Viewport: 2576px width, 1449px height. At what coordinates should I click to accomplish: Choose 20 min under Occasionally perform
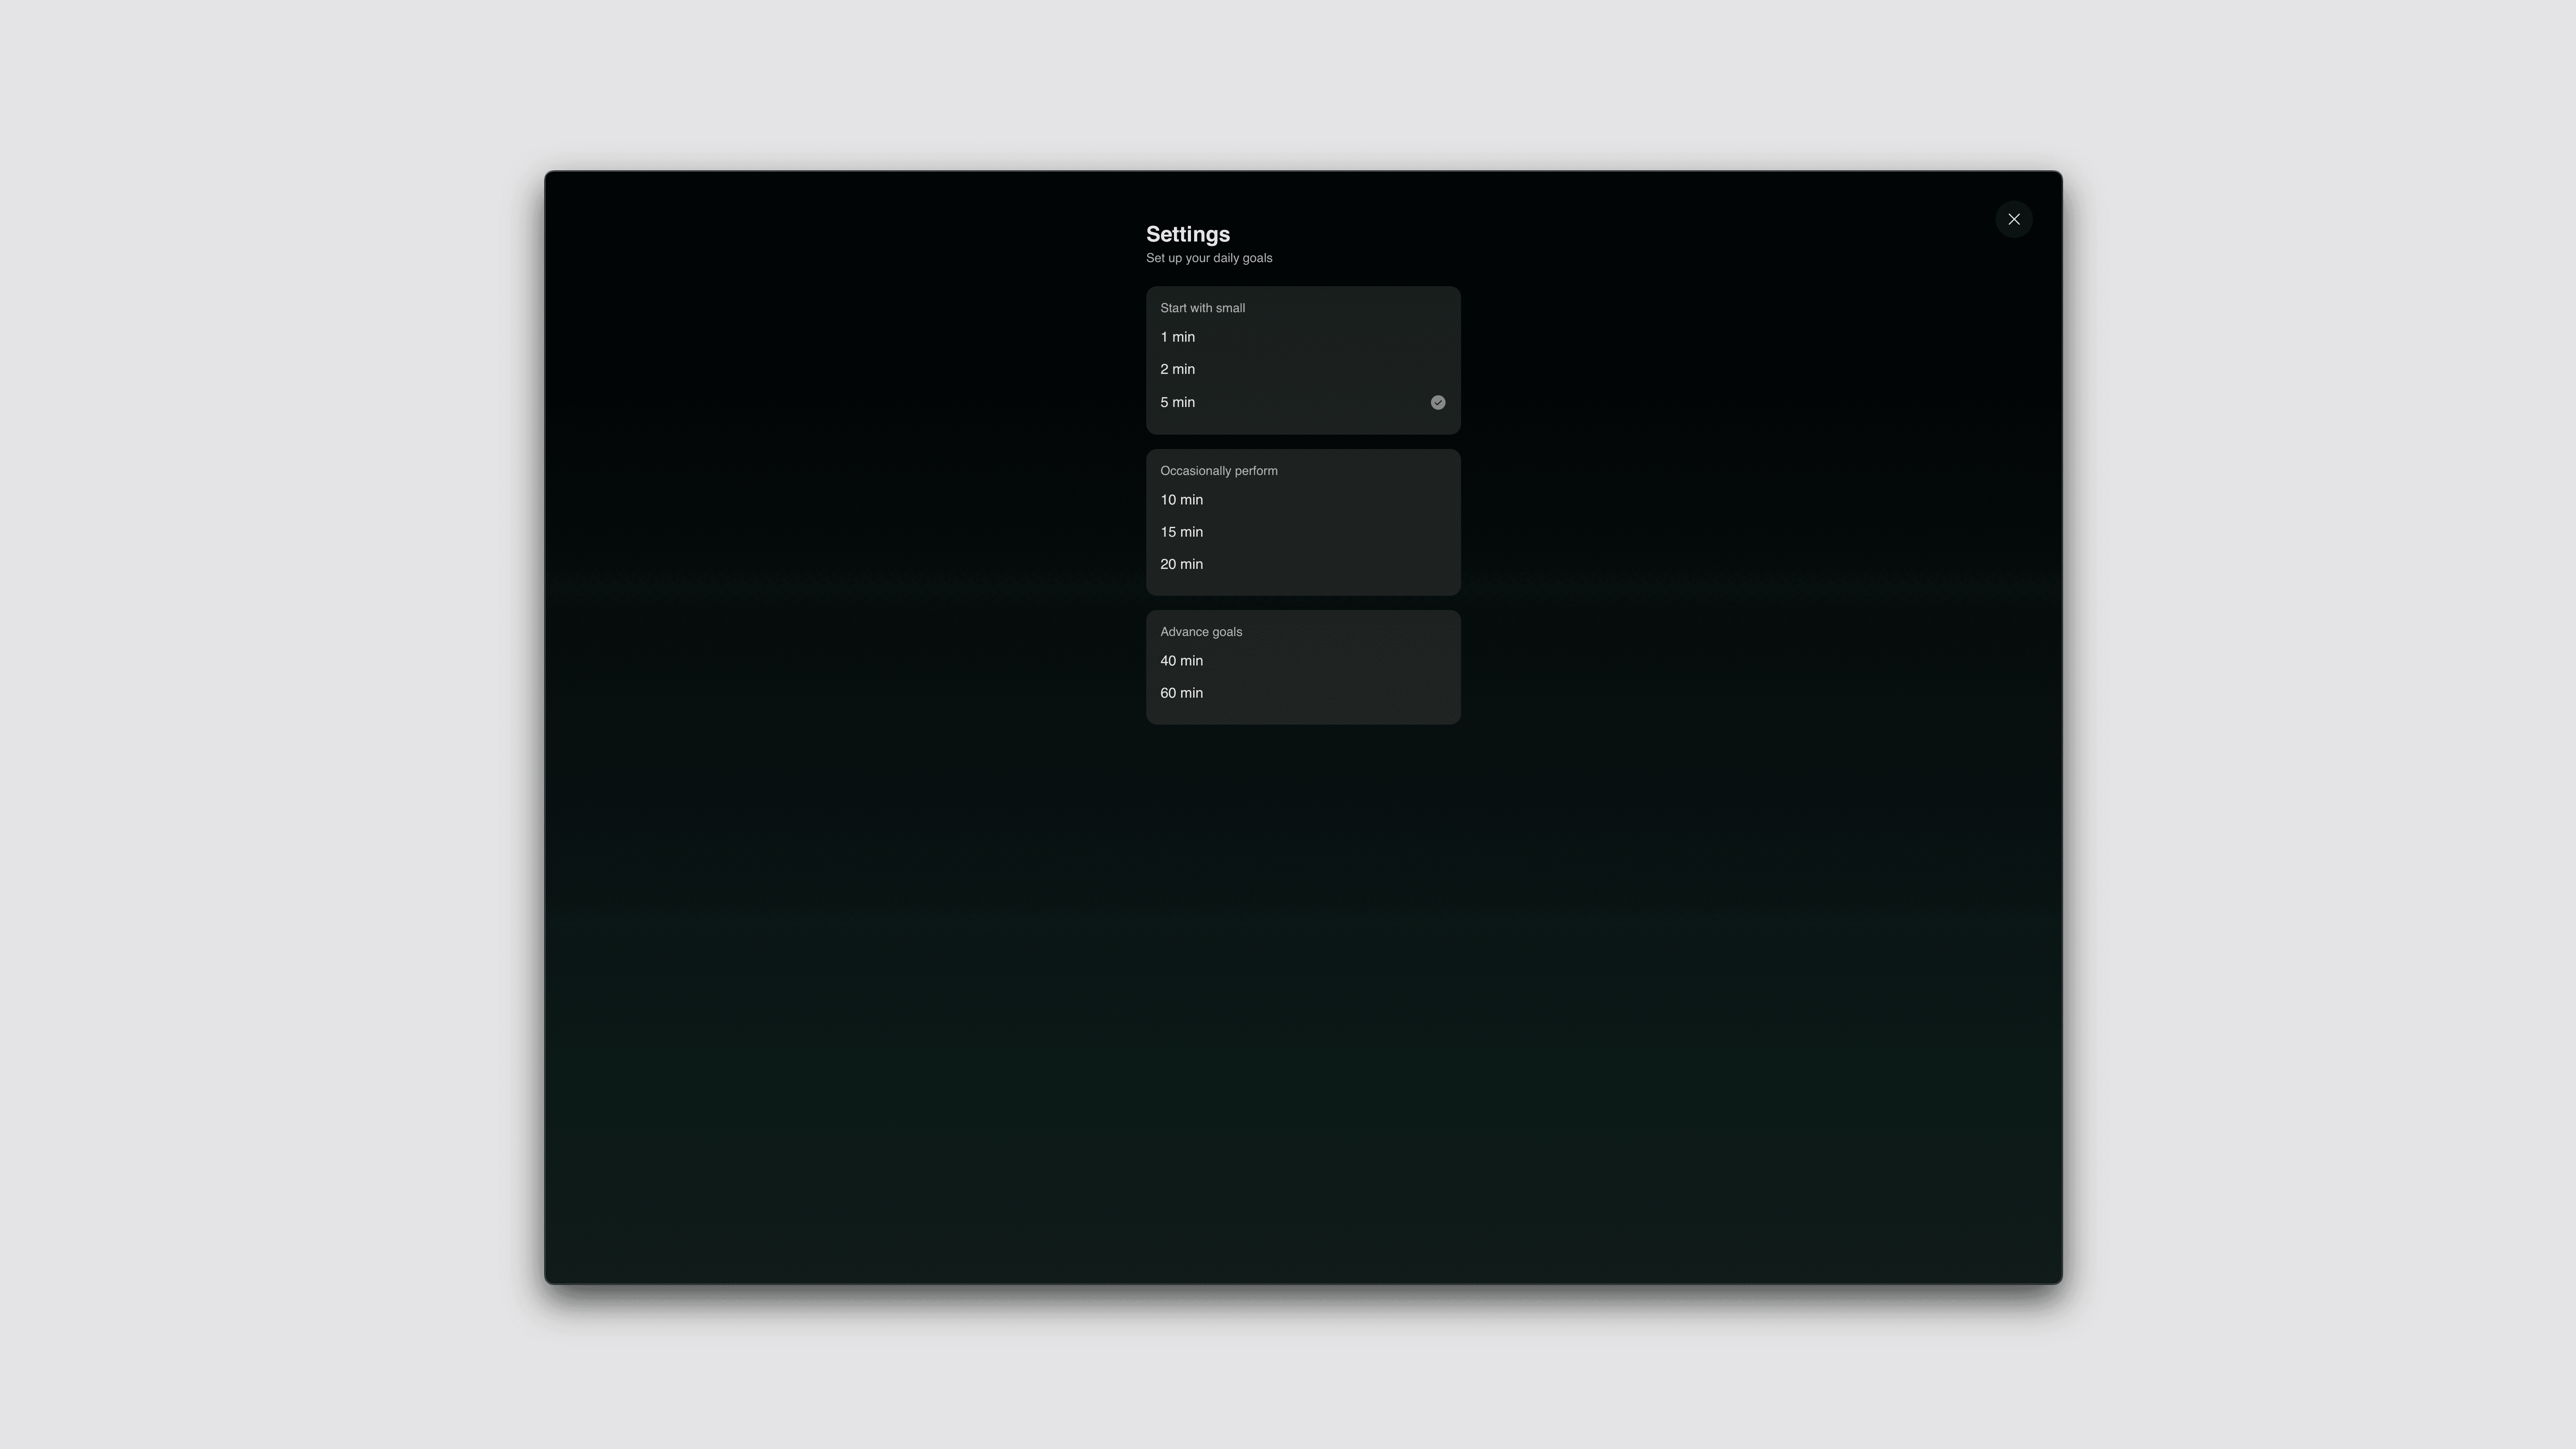[1181, 564]
